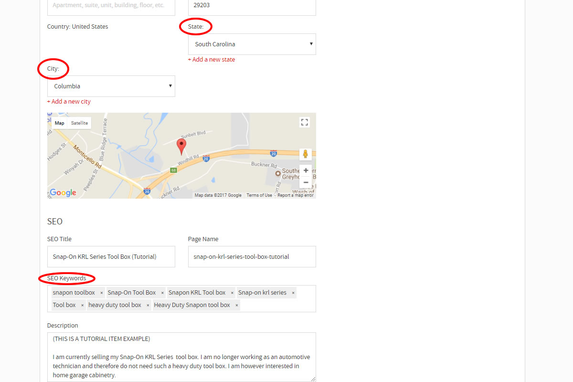Click 'Buckner Rd' label right of the pin
Image resolution: width=573 pixels, height=382 pixels.
click(x=264, y=165)
